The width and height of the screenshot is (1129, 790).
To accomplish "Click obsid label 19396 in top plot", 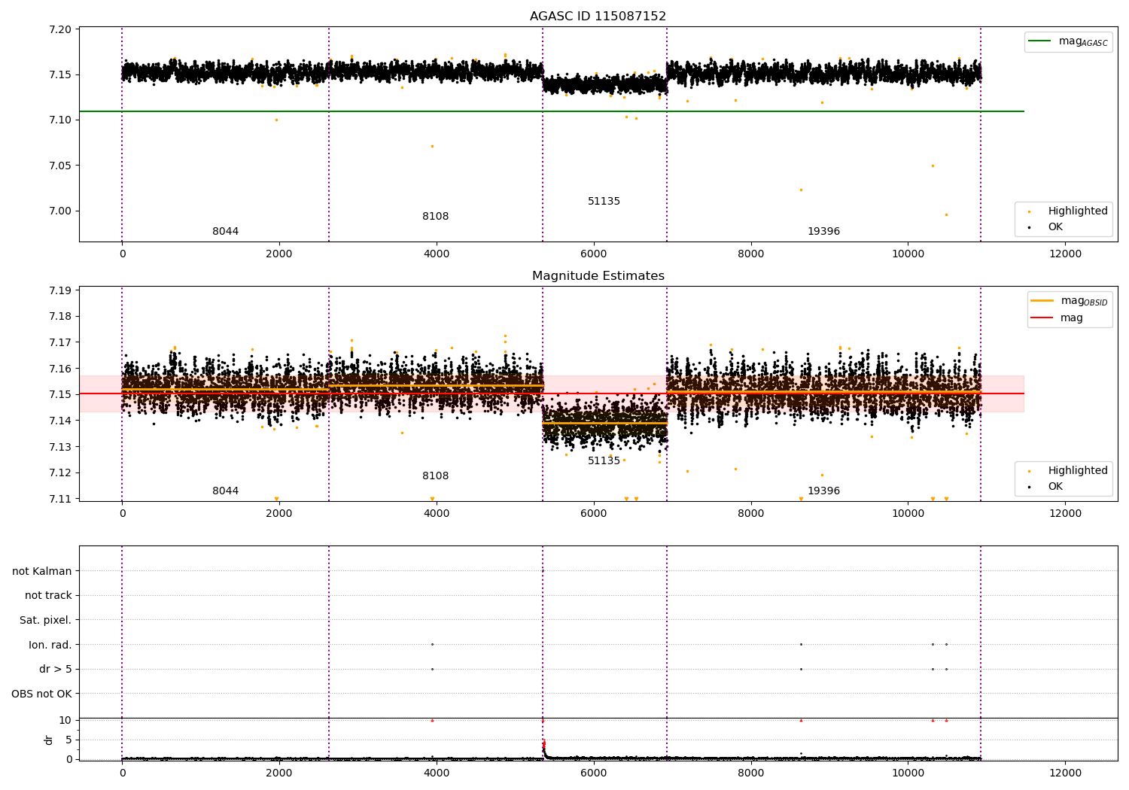I will point(824,232).
